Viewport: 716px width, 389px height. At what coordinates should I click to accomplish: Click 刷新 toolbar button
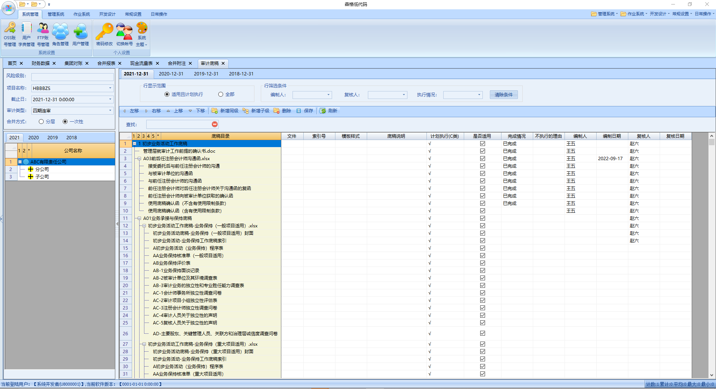[x=329, y=111]
